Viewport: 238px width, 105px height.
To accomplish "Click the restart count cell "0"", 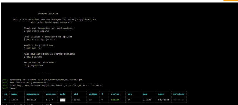I will coord(102,100).
